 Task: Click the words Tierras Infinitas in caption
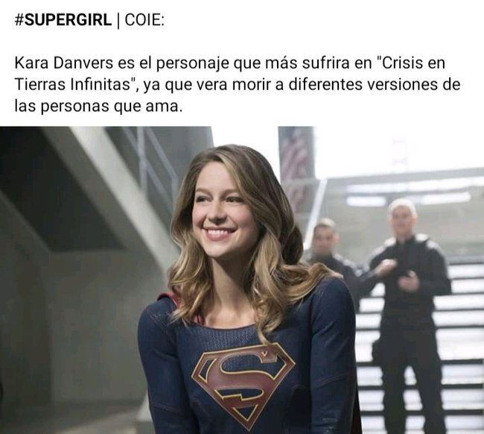point(73,84)
